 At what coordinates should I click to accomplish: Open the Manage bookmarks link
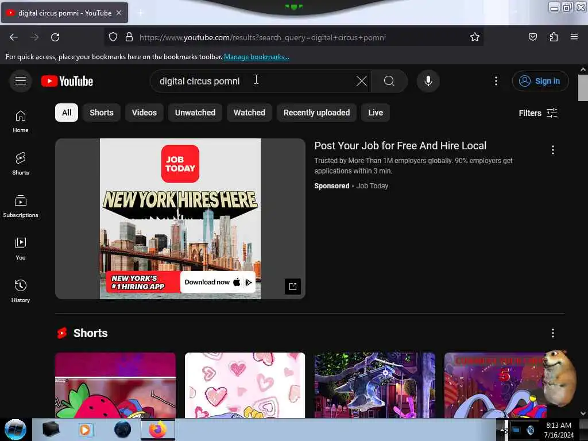click(257, 57)
